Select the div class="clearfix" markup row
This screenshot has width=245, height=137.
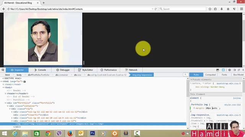pos(31,115)
